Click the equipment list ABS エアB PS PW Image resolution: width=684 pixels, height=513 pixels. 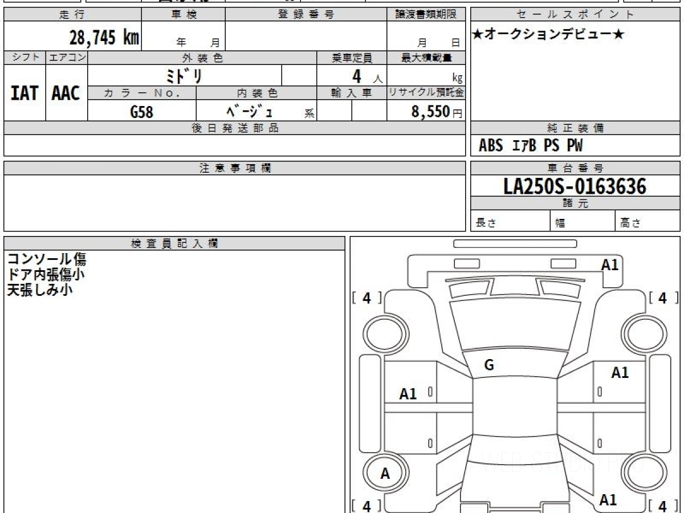(x=530, y=146)
